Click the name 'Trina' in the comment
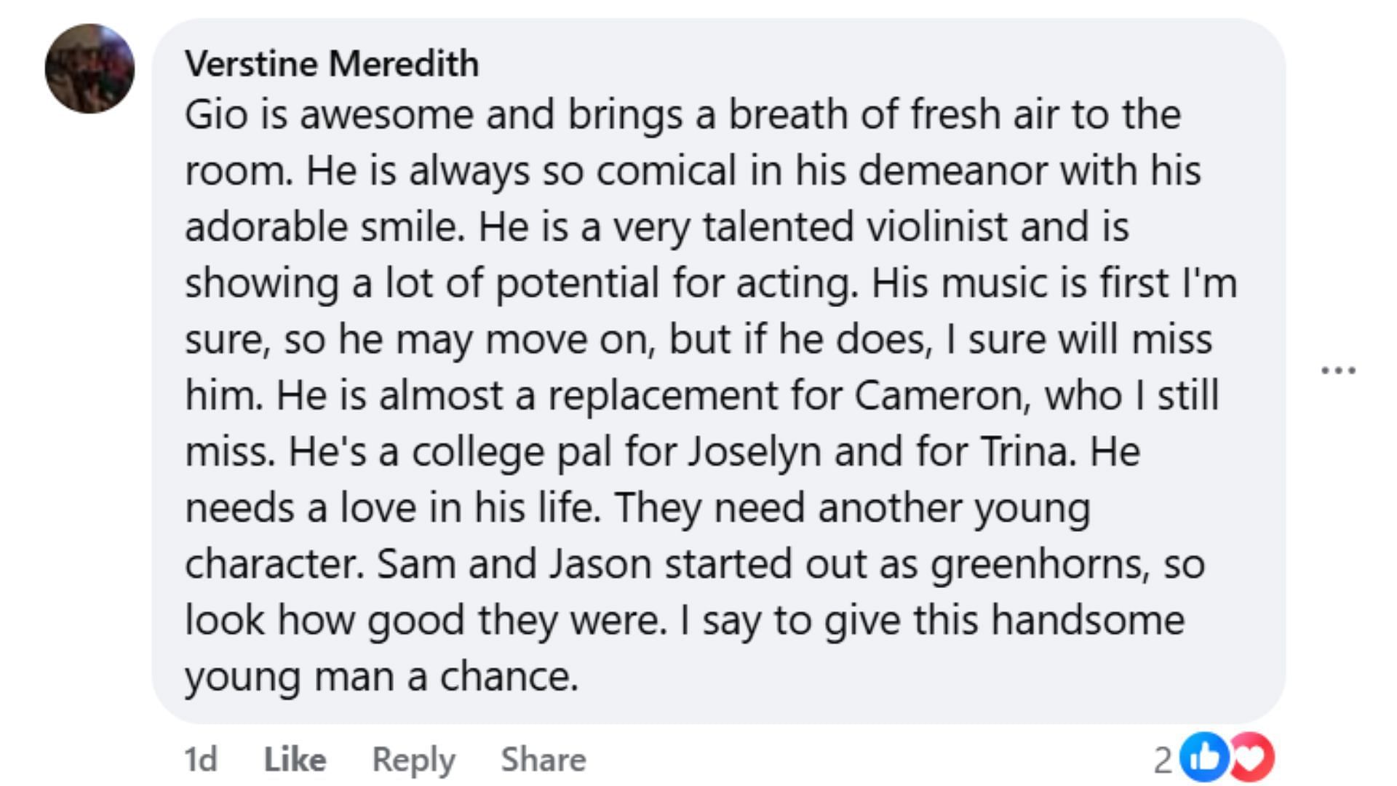Screen dimensions: 1397x786 [1028, 451]
